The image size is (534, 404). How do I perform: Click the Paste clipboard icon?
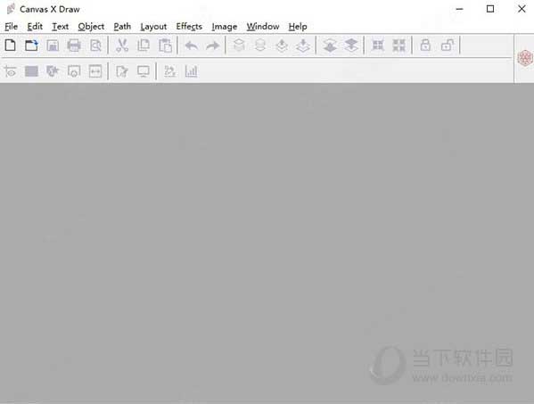pyautogui.click(x=165, y=45)
